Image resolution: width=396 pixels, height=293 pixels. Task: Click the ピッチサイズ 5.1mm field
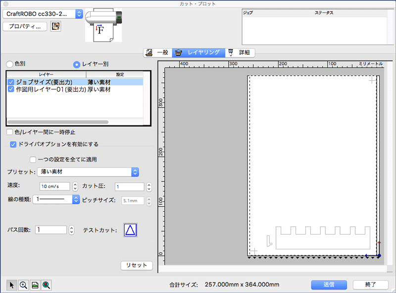[133, 201]
